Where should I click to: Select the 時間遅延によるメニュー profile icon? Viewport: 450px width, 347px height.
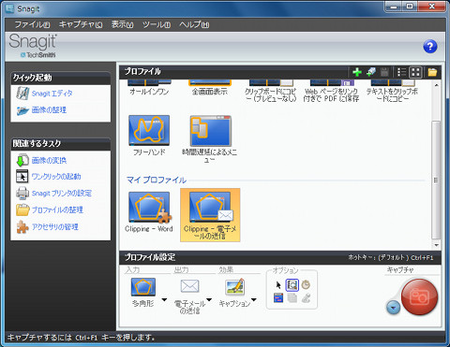pos(210,131)
